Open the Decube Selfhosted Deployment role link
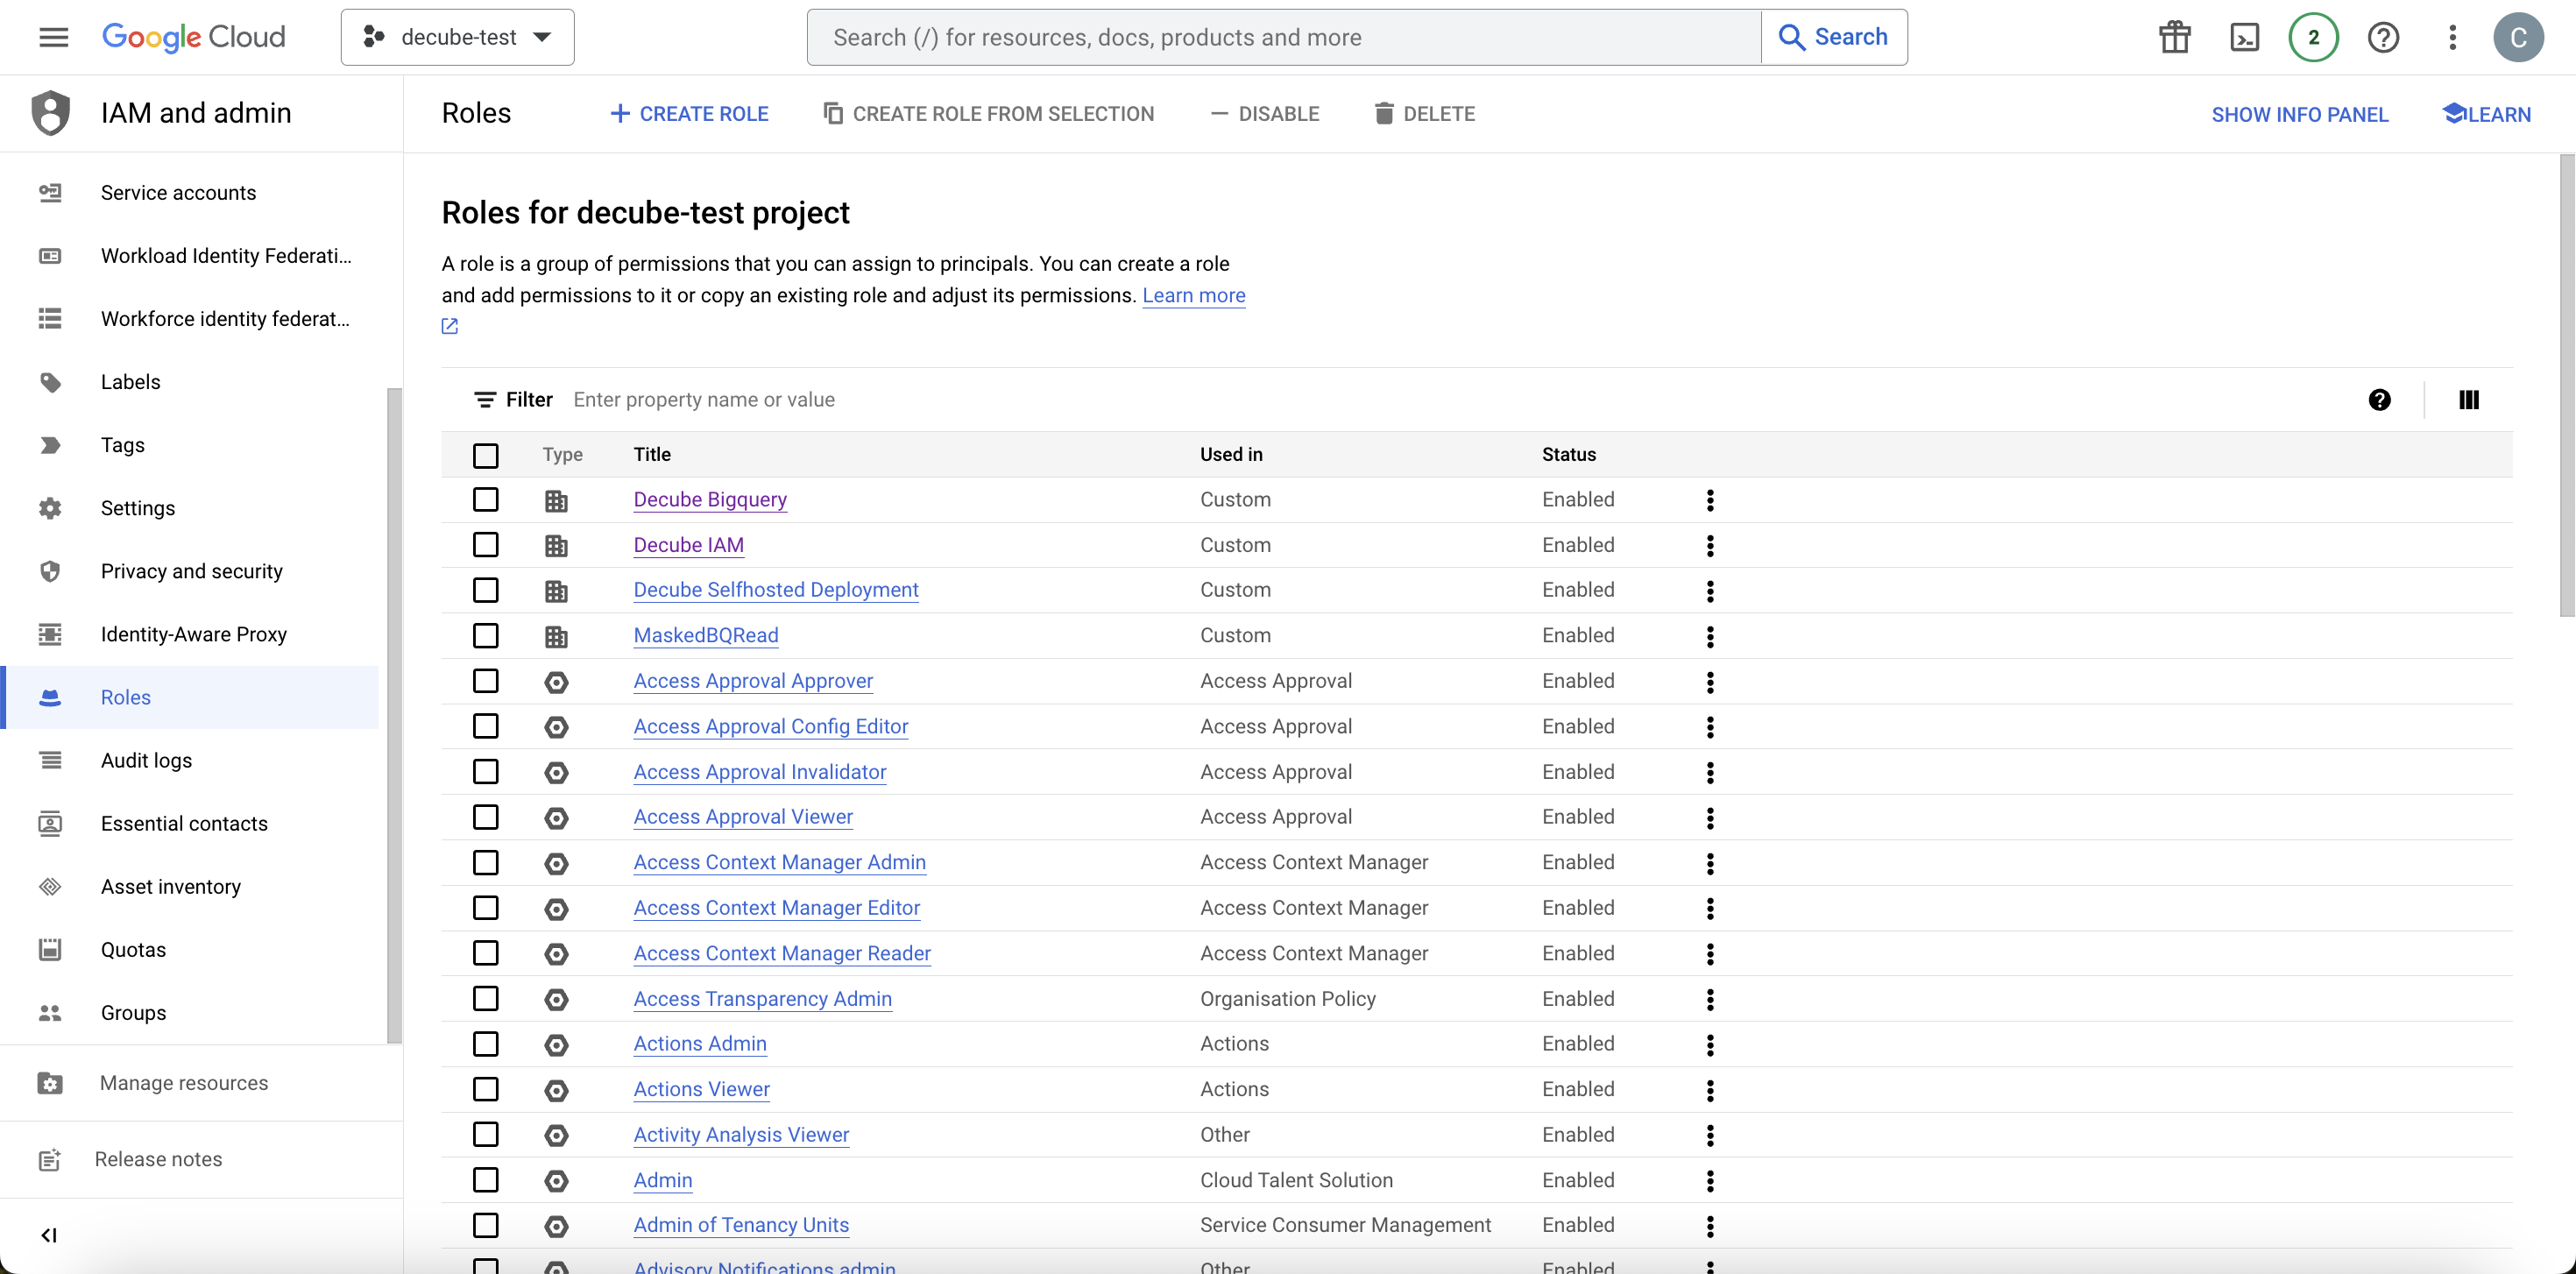This screenshot has width=2576, height=1274. click(x=775, y=590)
